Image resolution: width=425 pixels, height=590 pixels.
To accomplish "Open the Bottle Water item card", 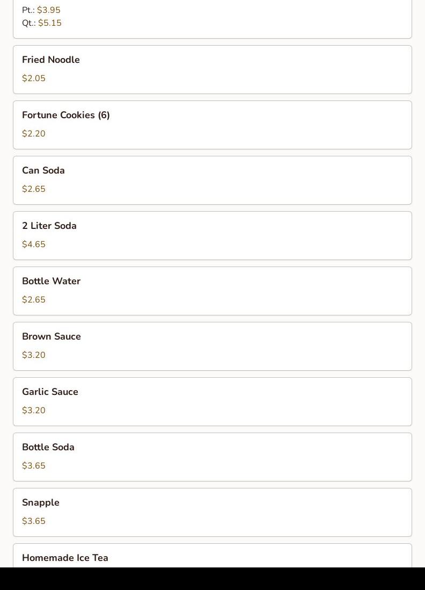I will [x=213, y=291].
